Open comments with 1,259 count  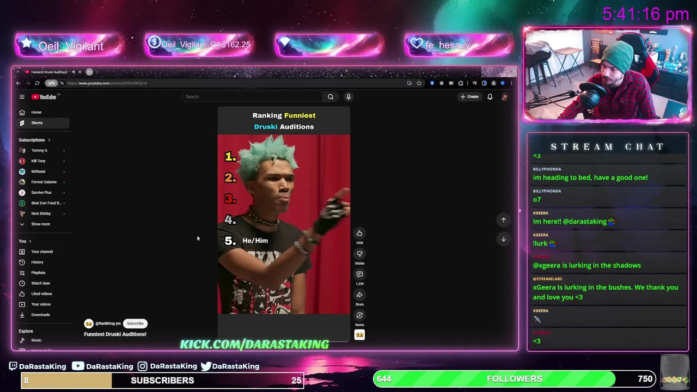click(x=359, y=274)
